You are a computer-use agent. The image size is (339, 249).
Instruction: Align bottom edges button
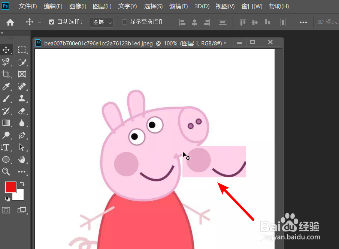pos(267,22)
